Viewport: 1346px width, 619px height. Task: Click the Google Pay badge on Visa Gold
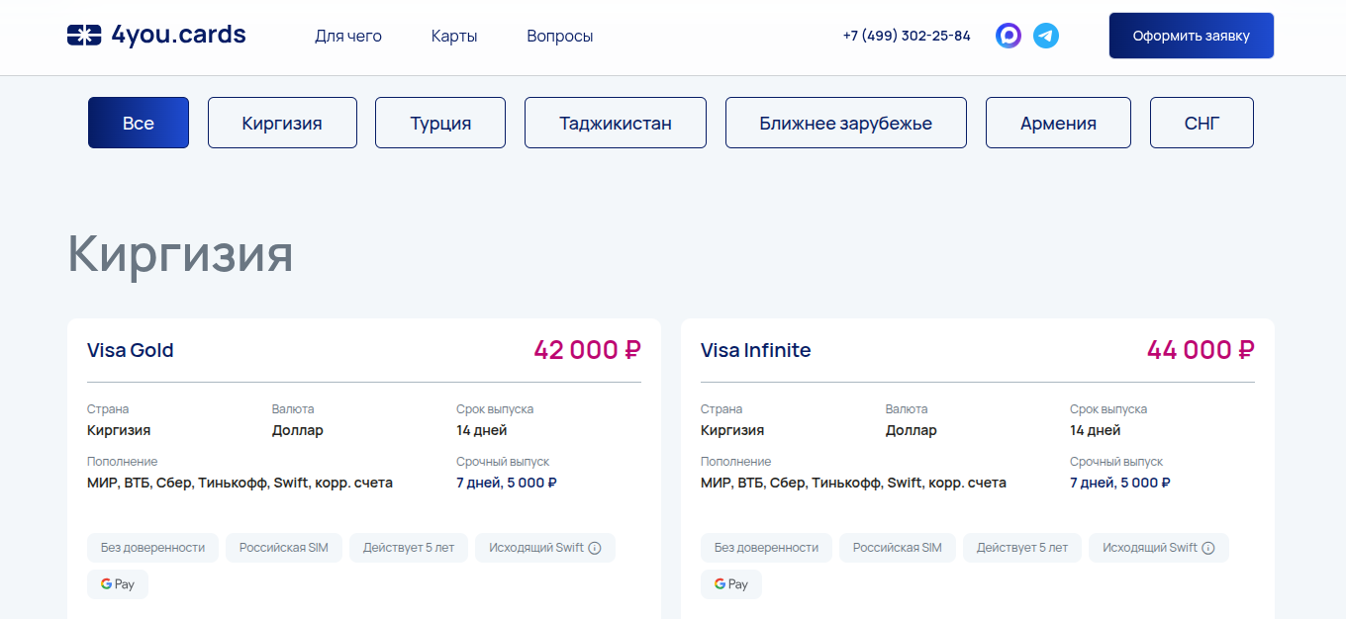pyautogui.click(x=118, y=584)
